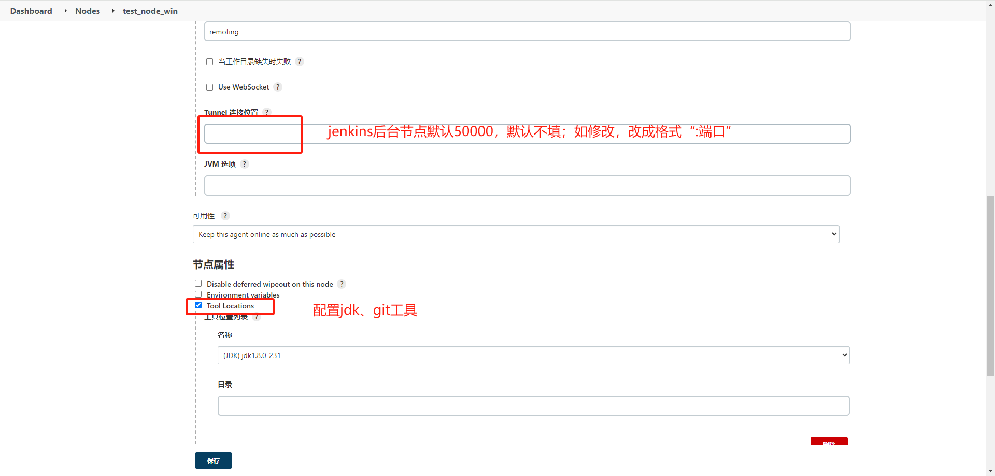Click the scrollbar down arrow

point(990,471)
